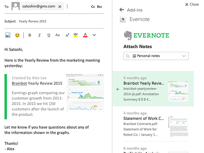Click the small Evernote add-in icon
This screenshot has width=204, height=153.
point(123,20)
